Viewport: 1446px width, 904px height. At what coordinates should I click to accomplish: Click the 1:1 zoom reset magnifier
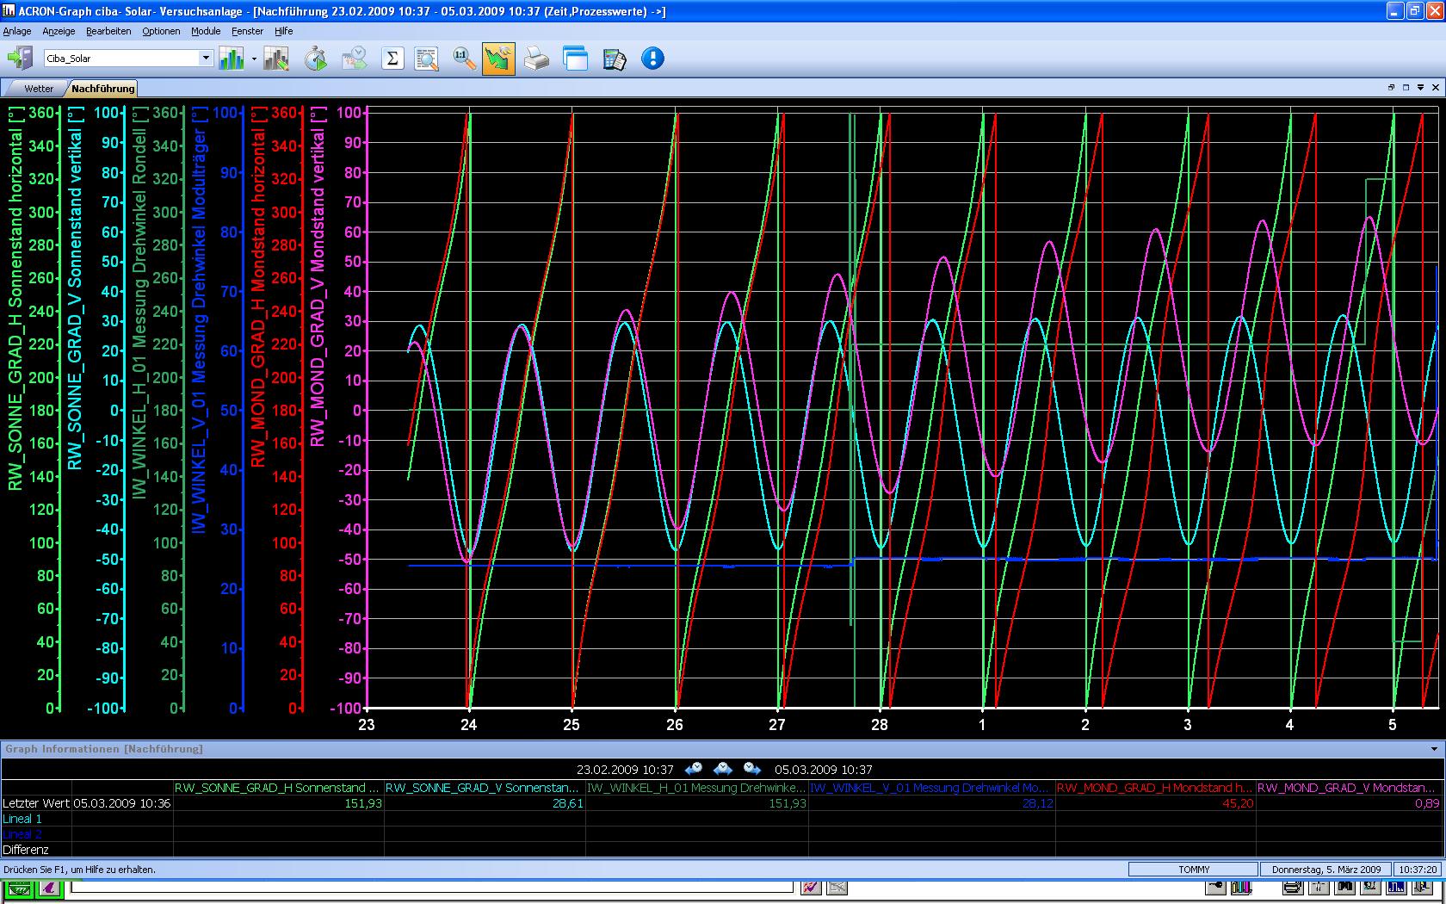[465, 59]
